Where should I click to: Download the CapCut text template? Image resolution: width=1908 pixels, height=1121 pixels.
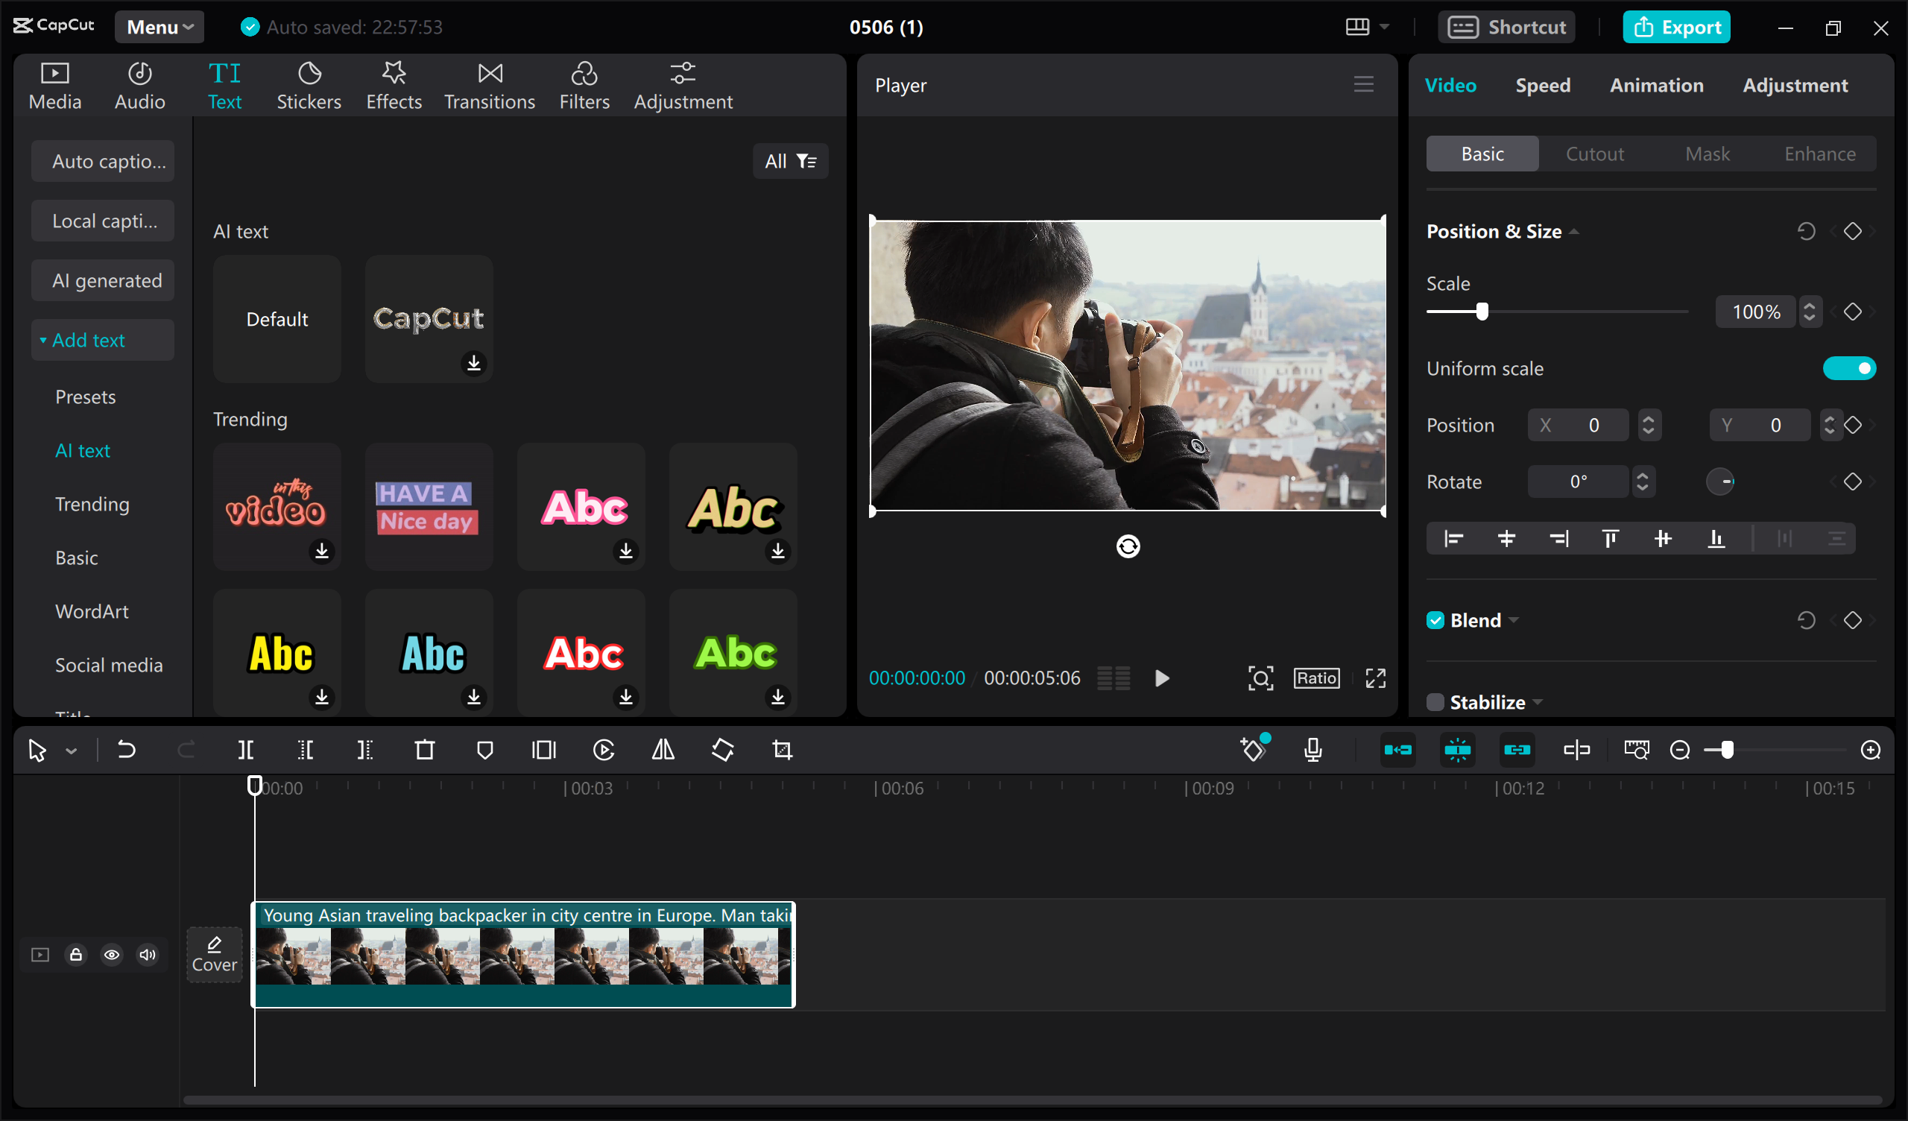click(x=473, y=363)
